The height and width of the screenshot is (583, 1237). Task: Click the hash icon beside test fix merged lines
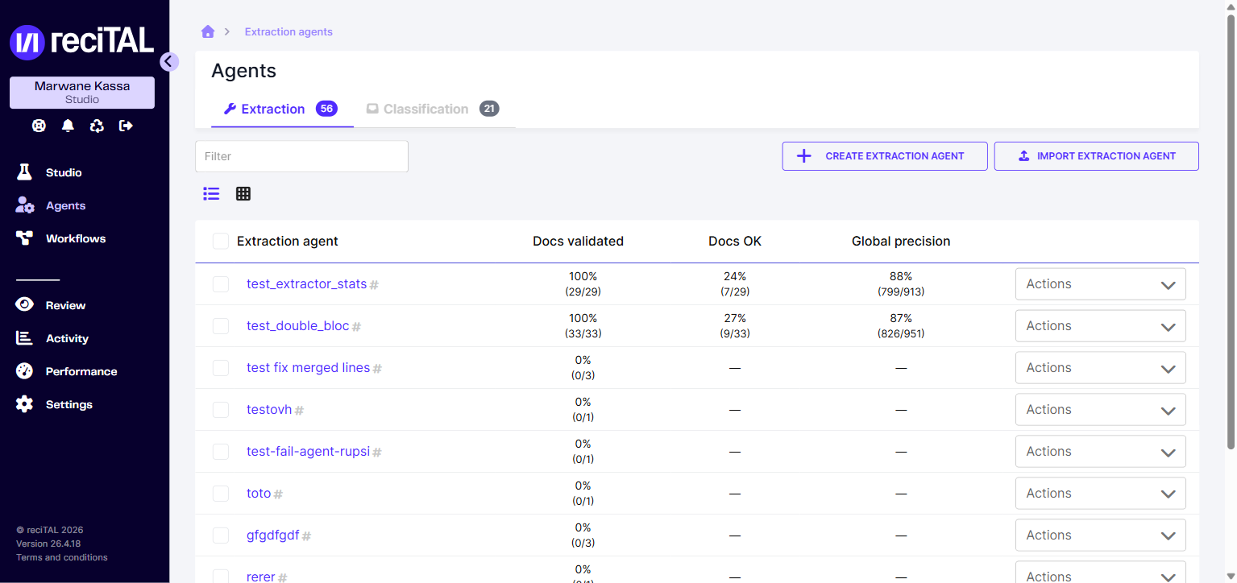(377, 369)
